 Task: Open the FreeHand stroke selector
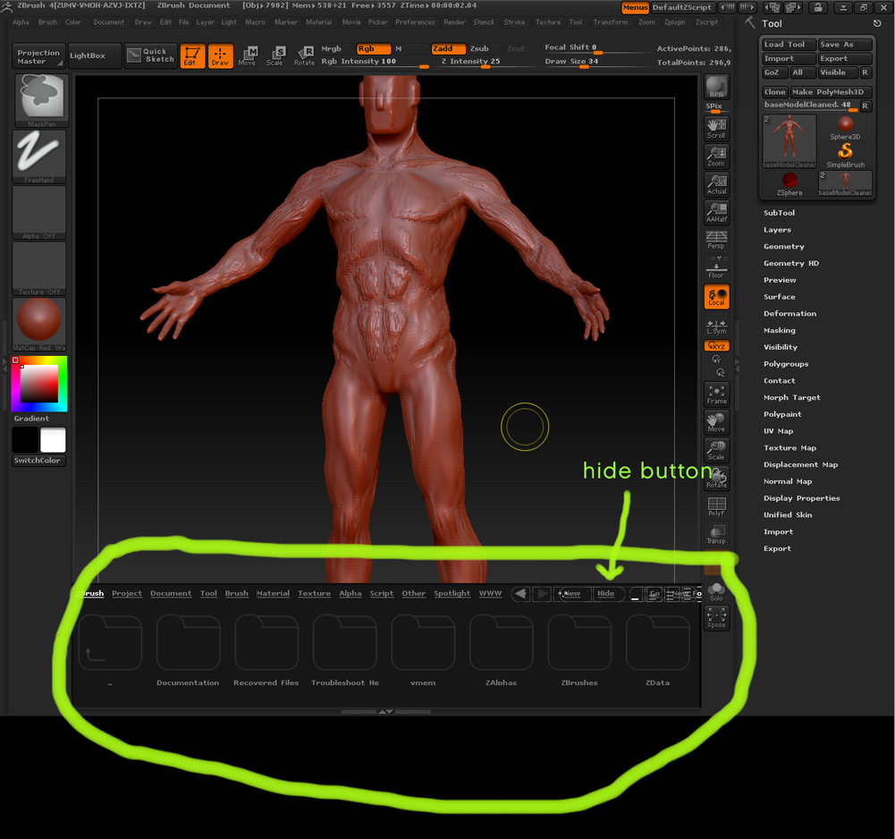coord(39,156)
